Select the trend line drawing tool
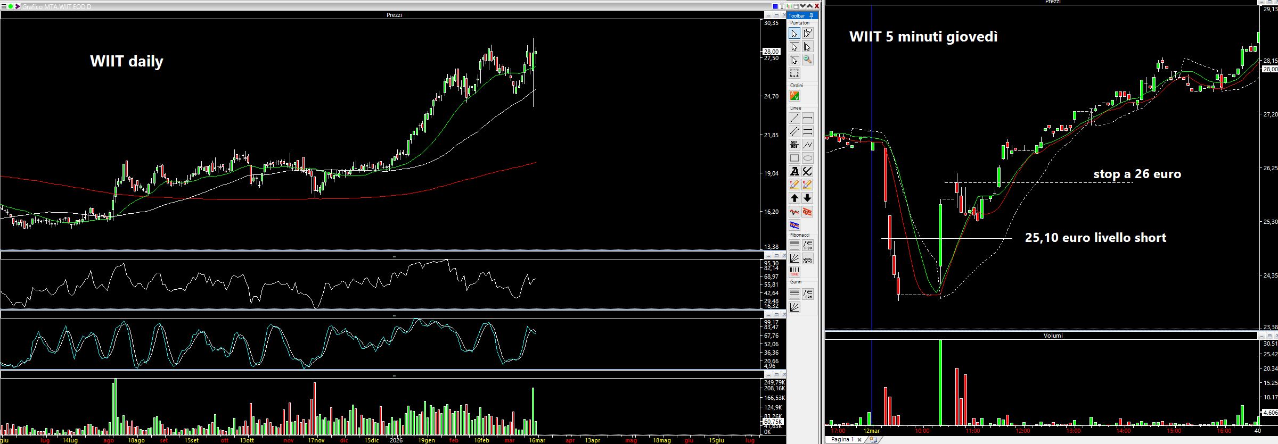 794,118
